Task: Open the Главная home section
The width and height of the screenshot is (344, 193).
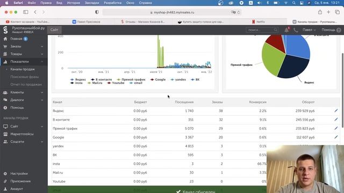Action: [x=17, y=39]
